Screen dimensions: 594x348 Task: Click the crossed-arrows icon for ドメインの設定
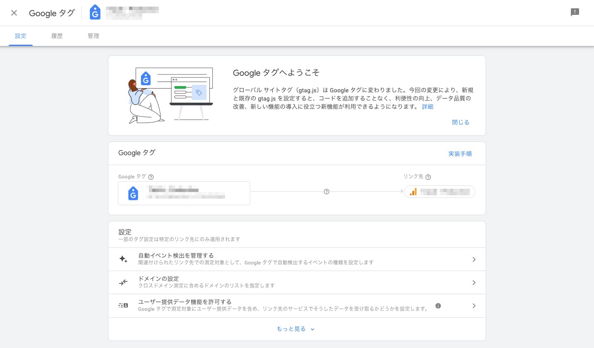coord(123,282)
